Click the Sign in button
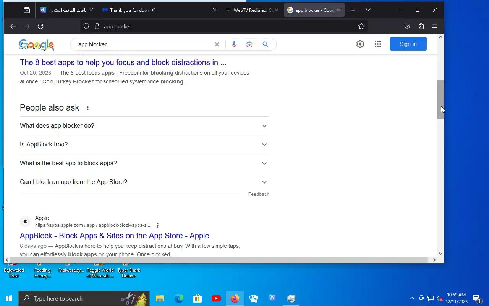Image resolution: width=489 pixels, height=306 pixels. pos(408,44)
